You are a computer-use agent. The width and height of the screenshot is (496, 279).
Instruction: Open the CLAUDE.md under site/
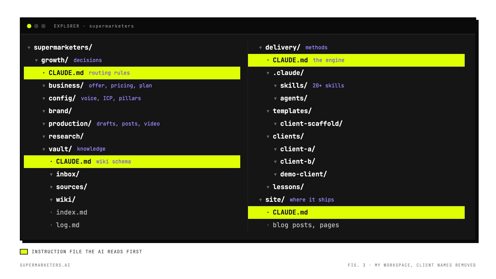click(356, 212)
